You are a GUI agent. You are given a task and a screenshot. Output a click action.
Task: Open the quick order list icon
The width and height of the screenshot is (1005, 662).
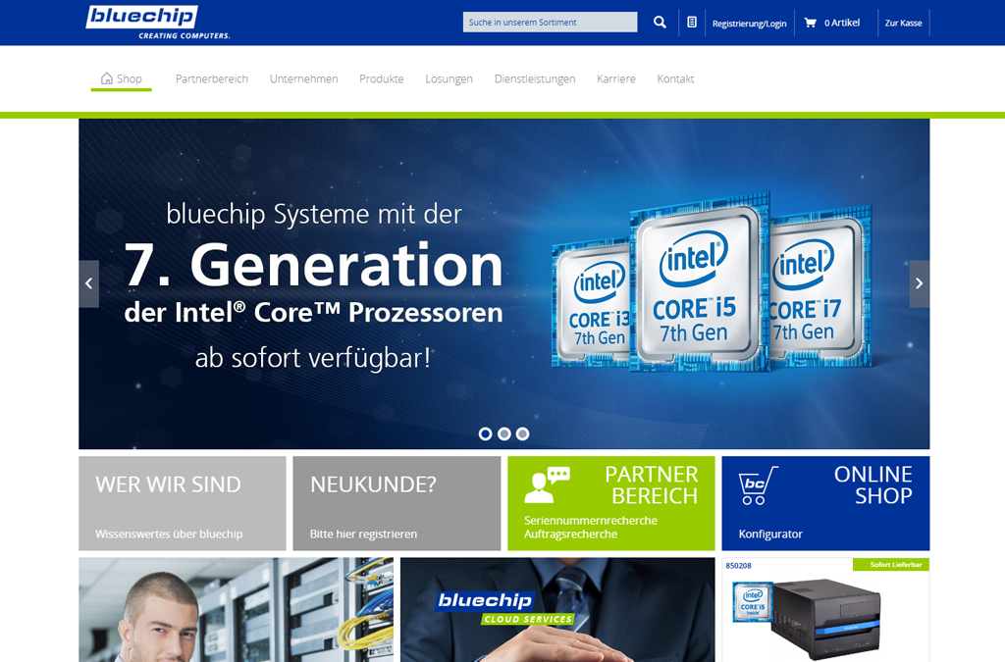tap(693, 22)
